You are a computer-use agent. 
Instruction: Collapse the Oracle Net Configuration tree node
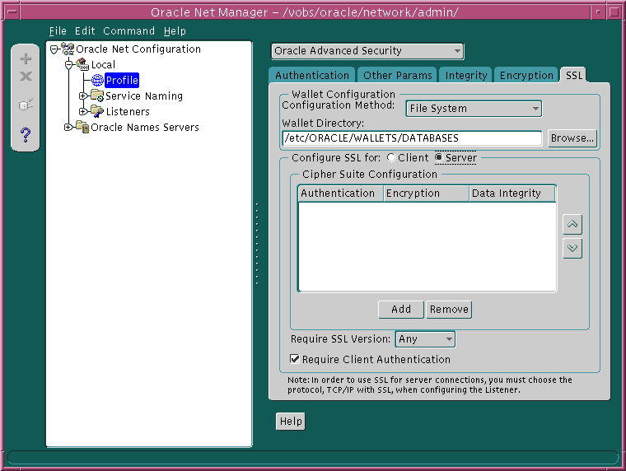click(54, 49)
